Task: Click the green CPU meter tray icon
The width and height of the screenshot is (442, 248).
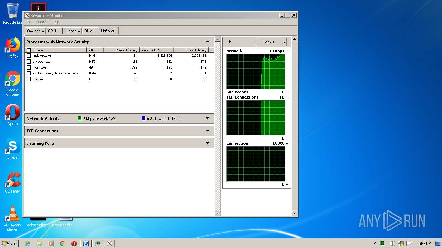Action: coord(382,244)
